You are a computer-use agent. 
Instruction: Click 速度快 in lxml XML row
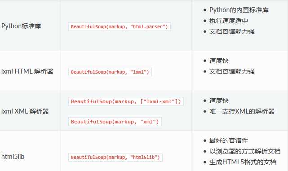pyautogui.click(x=219, y=101)
